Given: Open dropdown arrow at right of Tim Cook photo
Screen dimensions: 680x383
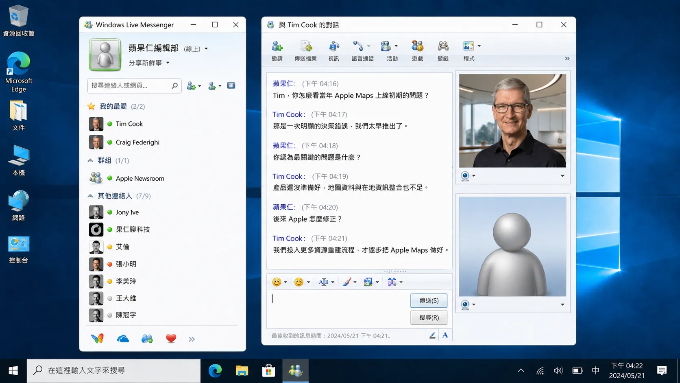Looking at the screenshot, I should [562, 176].
